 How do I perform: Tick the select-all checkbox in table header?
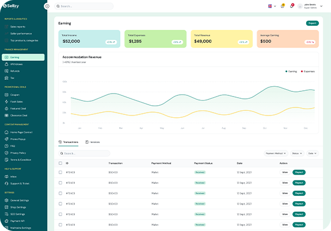60,163
